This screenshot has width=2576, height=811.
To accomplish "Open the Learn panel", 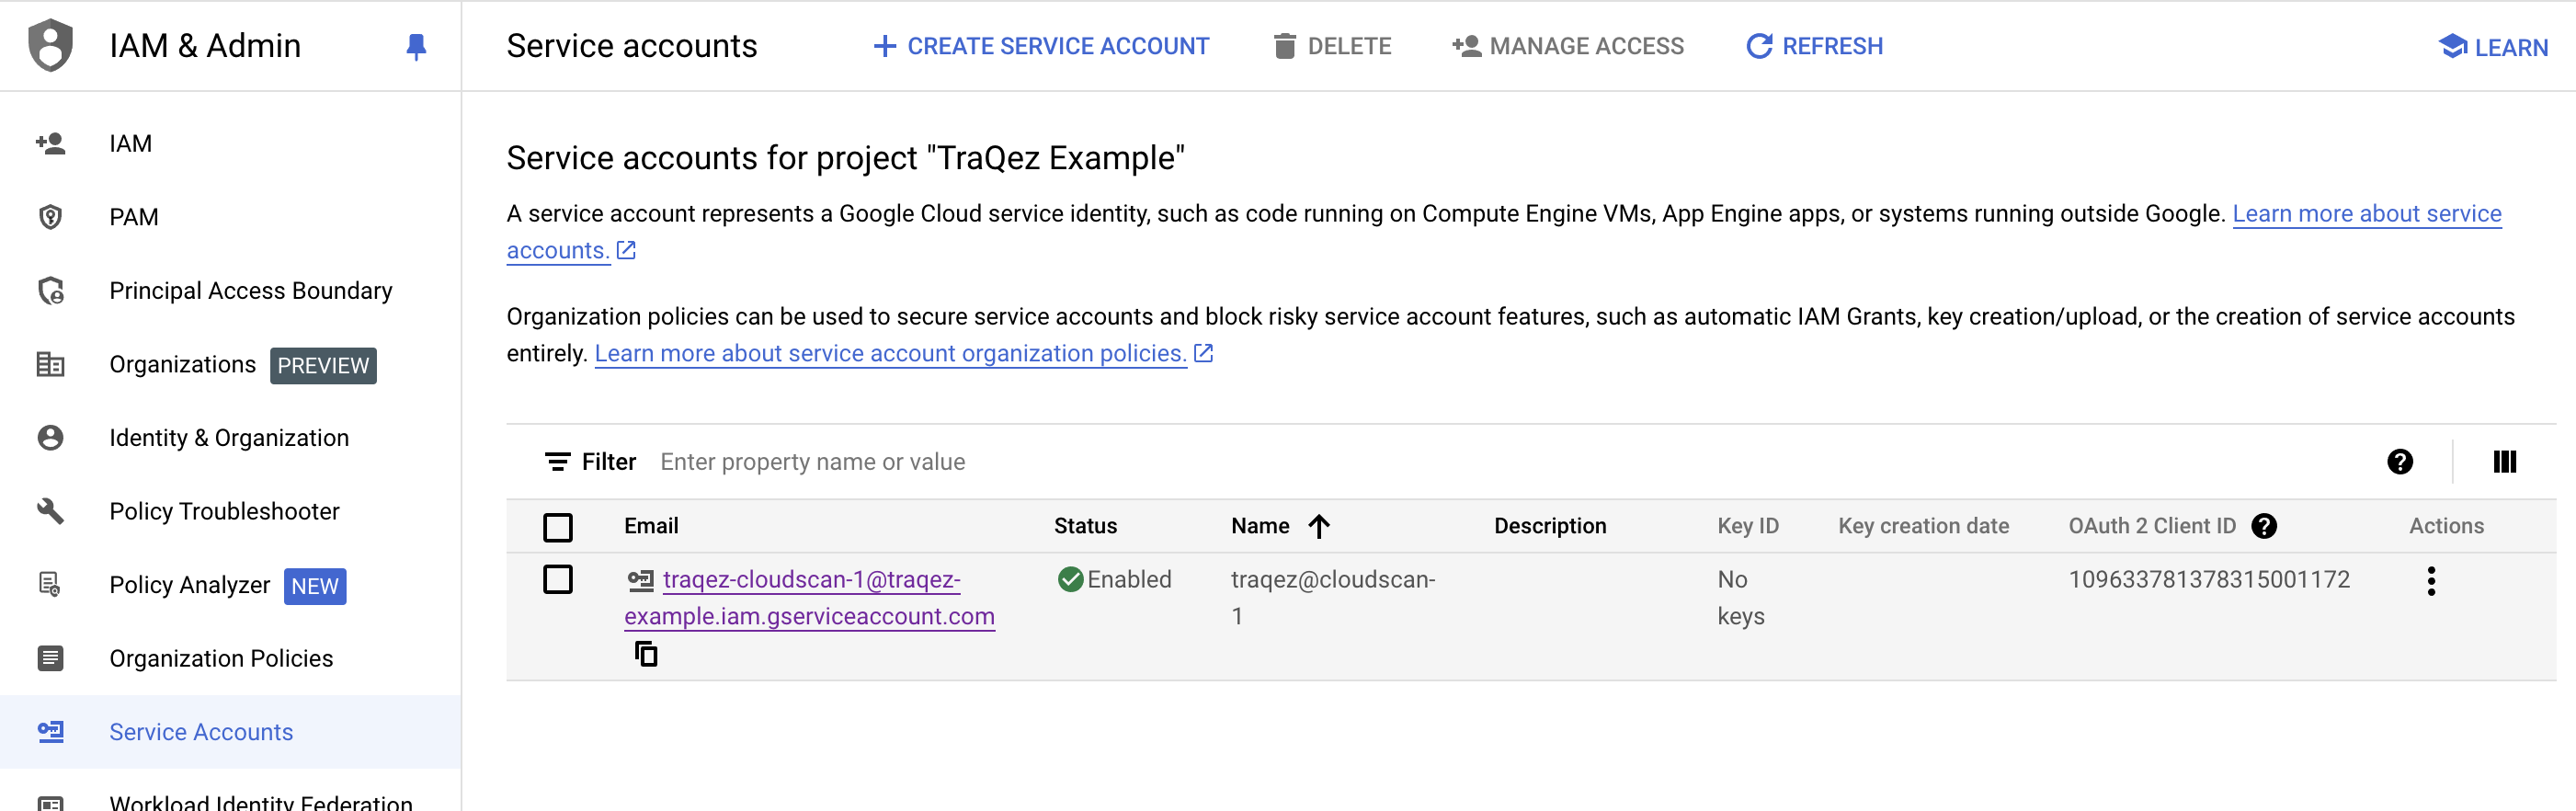I will click(x=2493, y=47).
